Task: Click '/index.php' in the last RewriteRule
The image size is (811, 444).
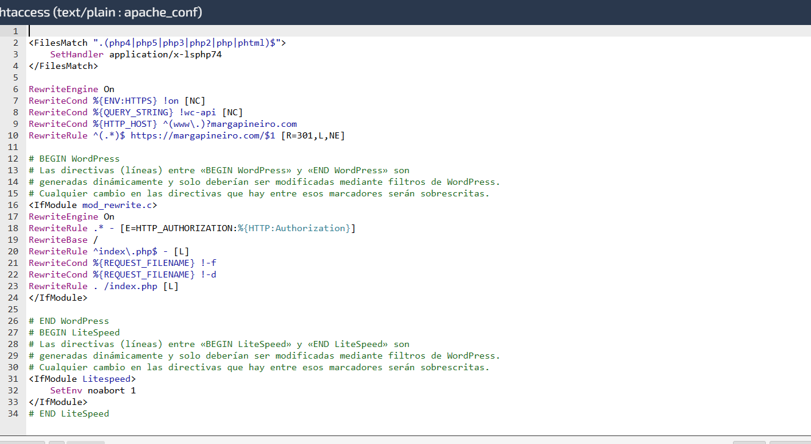Action: point(130,286)
